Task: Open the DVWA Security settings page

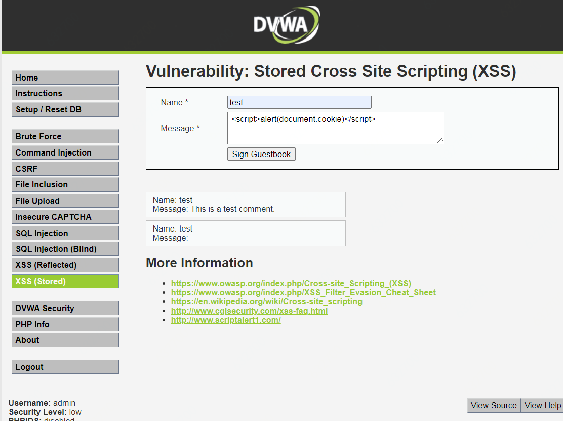Action: (x=65, y=308)
